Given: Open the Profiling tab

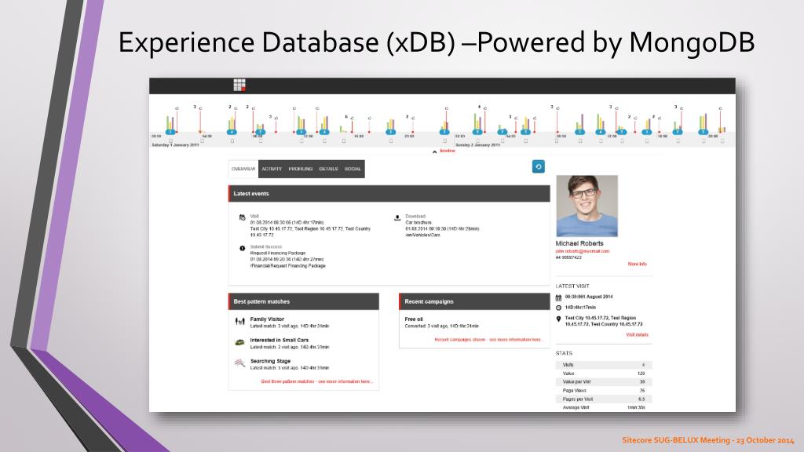Looking at the screenshot, I should 301,169.
